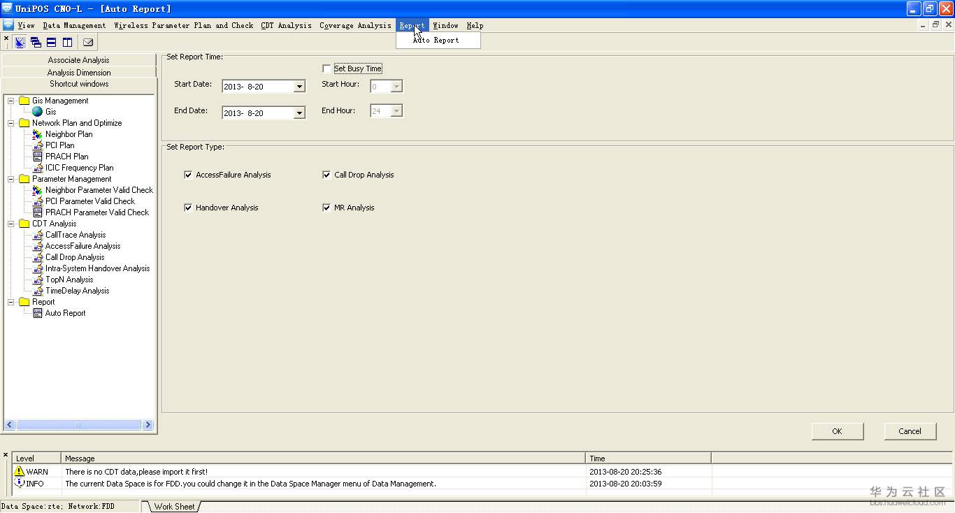
Task: Click the CDT Analysis folder icon
Action: coord(24,224)
